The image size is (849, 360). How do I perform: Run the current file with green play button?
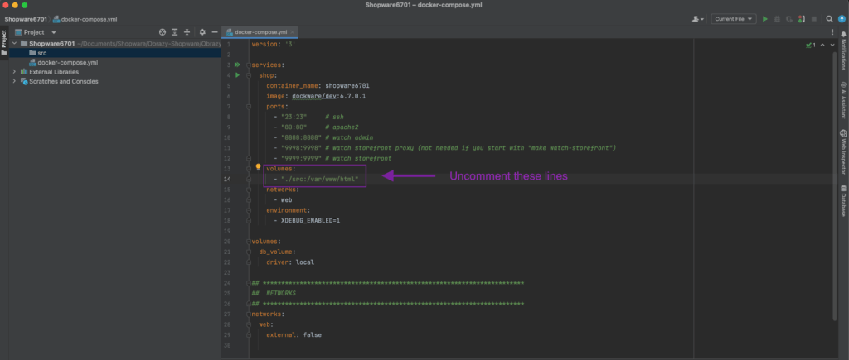pyautogui.click(x=765, y=19)
